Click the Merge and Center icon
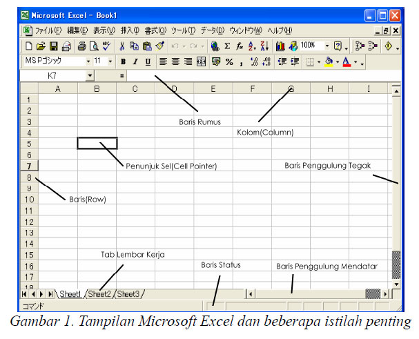 201,61
